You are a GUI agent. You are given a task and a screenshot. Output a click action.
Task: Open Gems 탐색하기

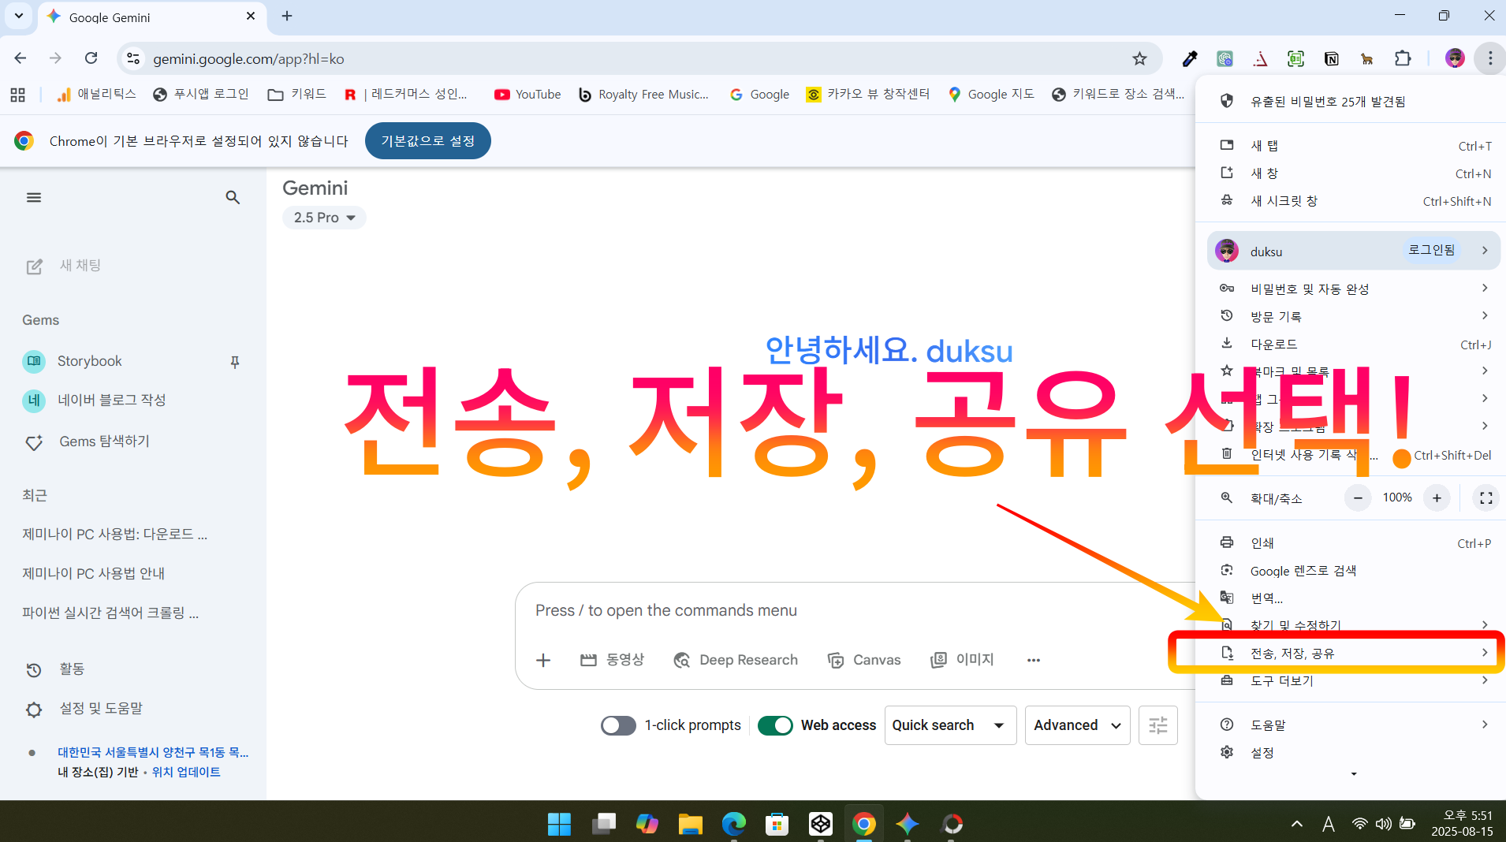click(87, 441)
